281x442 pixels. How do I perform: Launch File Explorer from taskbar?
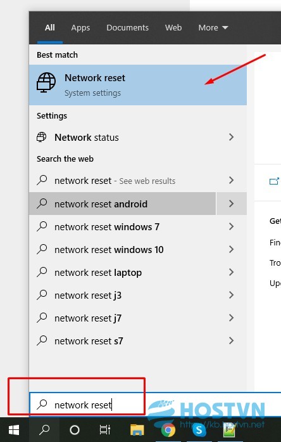click(x=137, y=430)
